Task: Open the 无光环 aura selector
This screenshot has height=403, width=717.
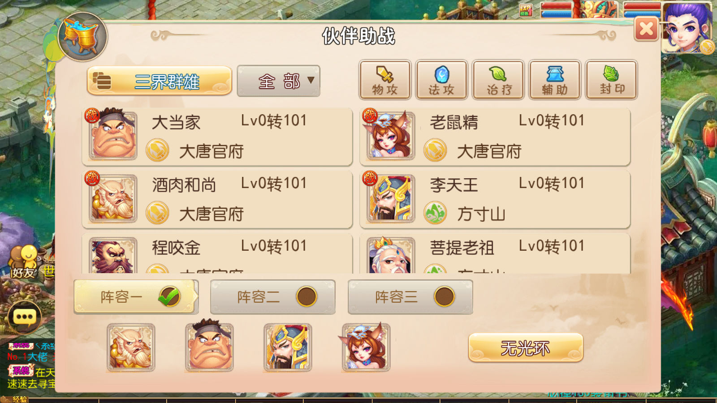Action: pyautogui.click(x=526, y=348)
